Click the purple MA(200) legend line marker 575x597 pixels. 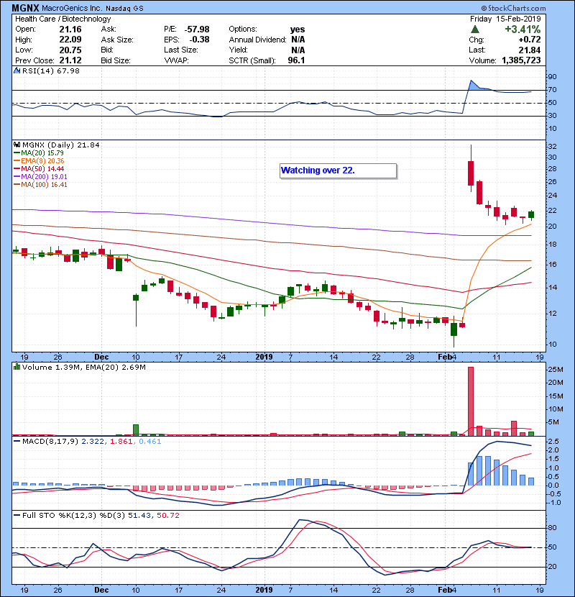pyautogui.click(x=17, y=177)
